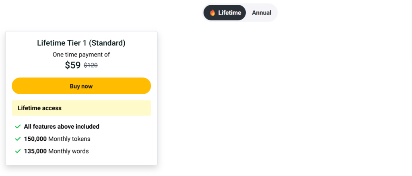412x176 pixels.
Task: Click the Lifetime Tier 1 (Standard) heading
Action: point(81,43)
